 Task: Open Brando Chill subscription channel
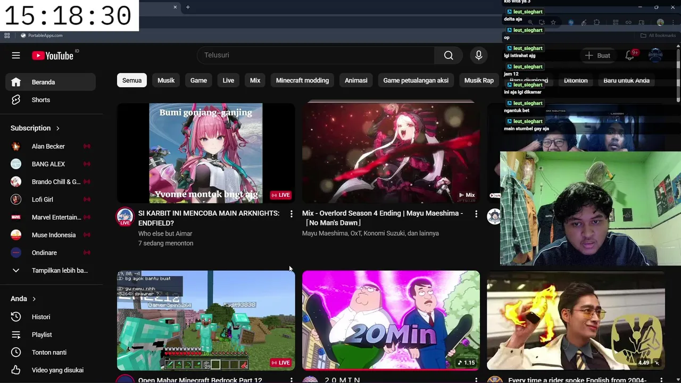[x=51, y=182]
